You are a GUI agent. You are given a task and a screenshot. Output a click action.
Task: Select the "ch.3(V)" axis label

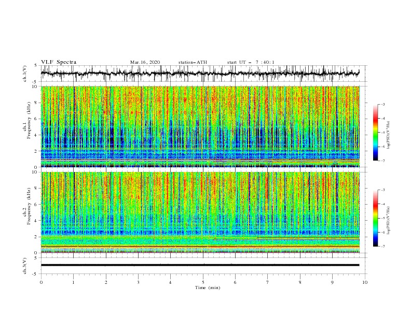25,266
